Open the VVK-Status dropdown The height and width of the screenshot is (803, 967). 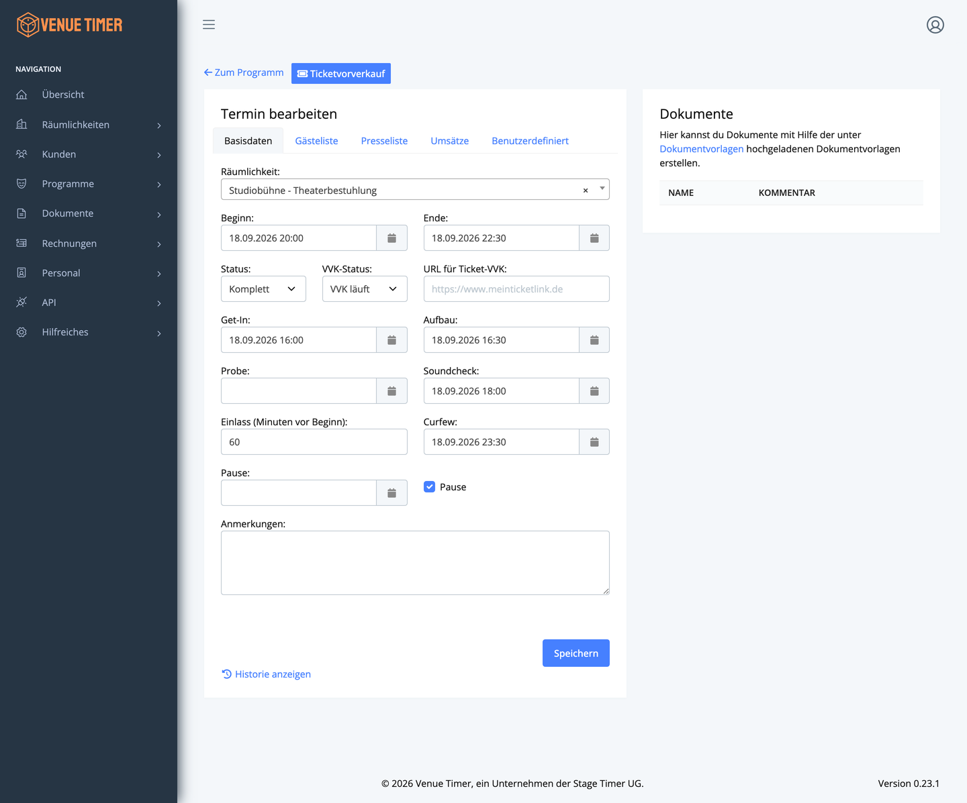[365, 289]
